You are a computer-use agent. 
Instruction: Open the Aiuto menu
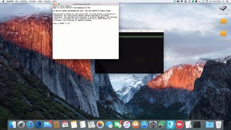pyautogui.click(x=55, y=1)
